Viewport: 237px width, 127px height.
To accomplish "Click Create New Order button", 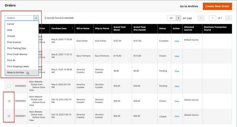I will point(217,6).
